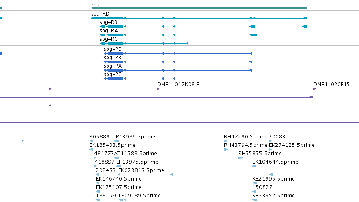The height and width of the screenshot is (202, 359).
Task: Click AT11588.5prime EST label
Action: tap(135, 154)
